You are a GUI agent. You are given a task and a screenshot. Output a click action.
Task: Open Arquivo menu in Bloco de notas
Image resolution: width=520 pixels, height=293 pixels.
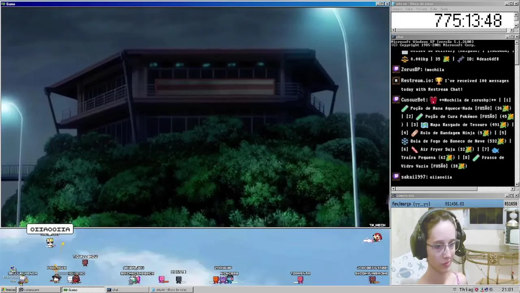click(397, 9)
